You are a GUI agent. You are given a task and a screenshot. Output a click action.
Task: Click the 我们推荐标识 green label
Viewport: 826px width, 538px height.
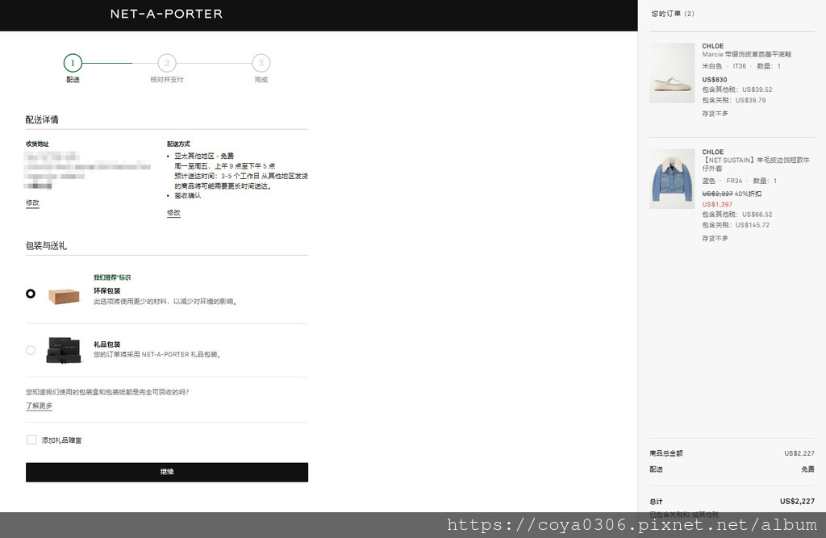tap(112, 277)
